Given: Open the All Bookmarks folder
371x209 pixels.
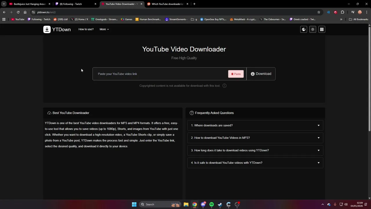Looking at the screenshot, I should point(359,19).
